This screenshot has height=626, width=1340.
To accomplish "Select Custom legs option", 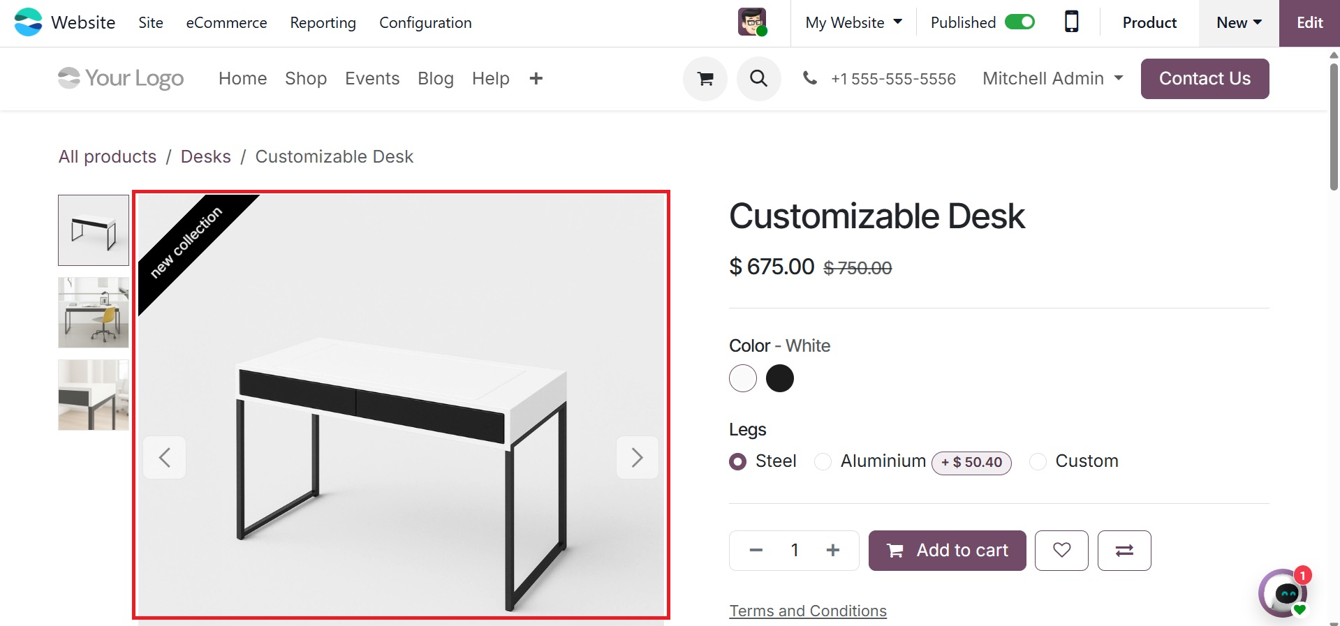I will pos(1038,462).
